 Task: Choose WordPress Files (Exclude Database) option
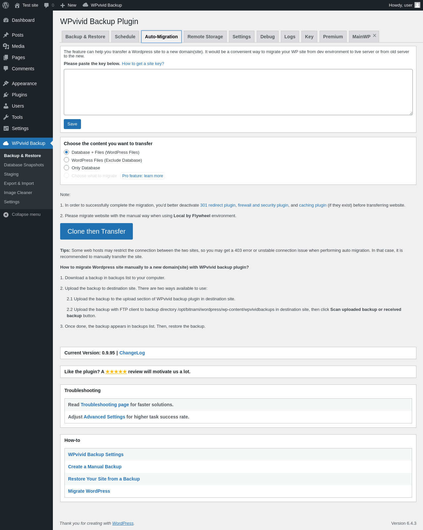(x=66, y=160)
